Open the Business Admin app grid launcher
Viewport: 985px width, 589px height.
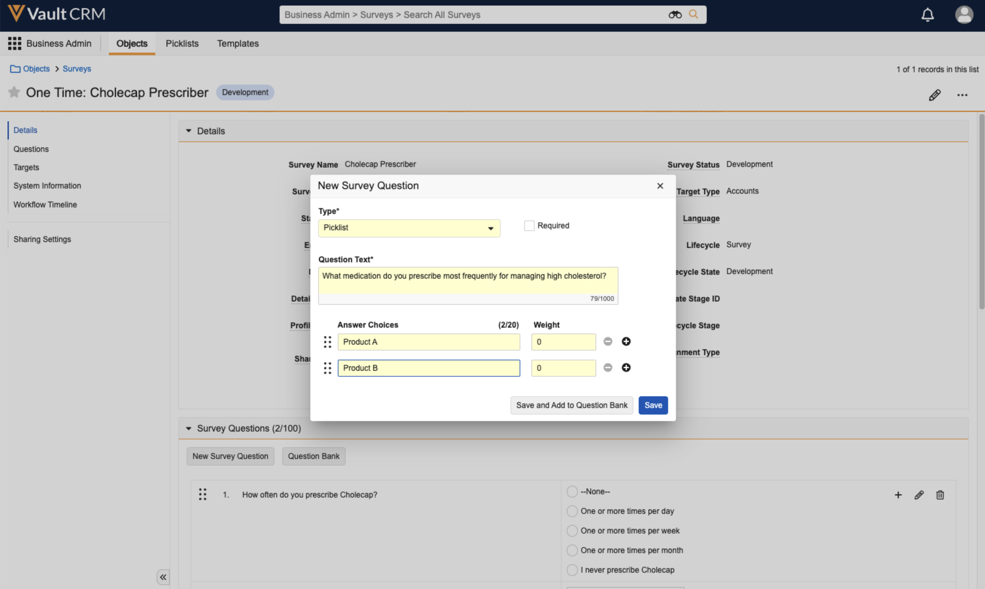point(15,43)
